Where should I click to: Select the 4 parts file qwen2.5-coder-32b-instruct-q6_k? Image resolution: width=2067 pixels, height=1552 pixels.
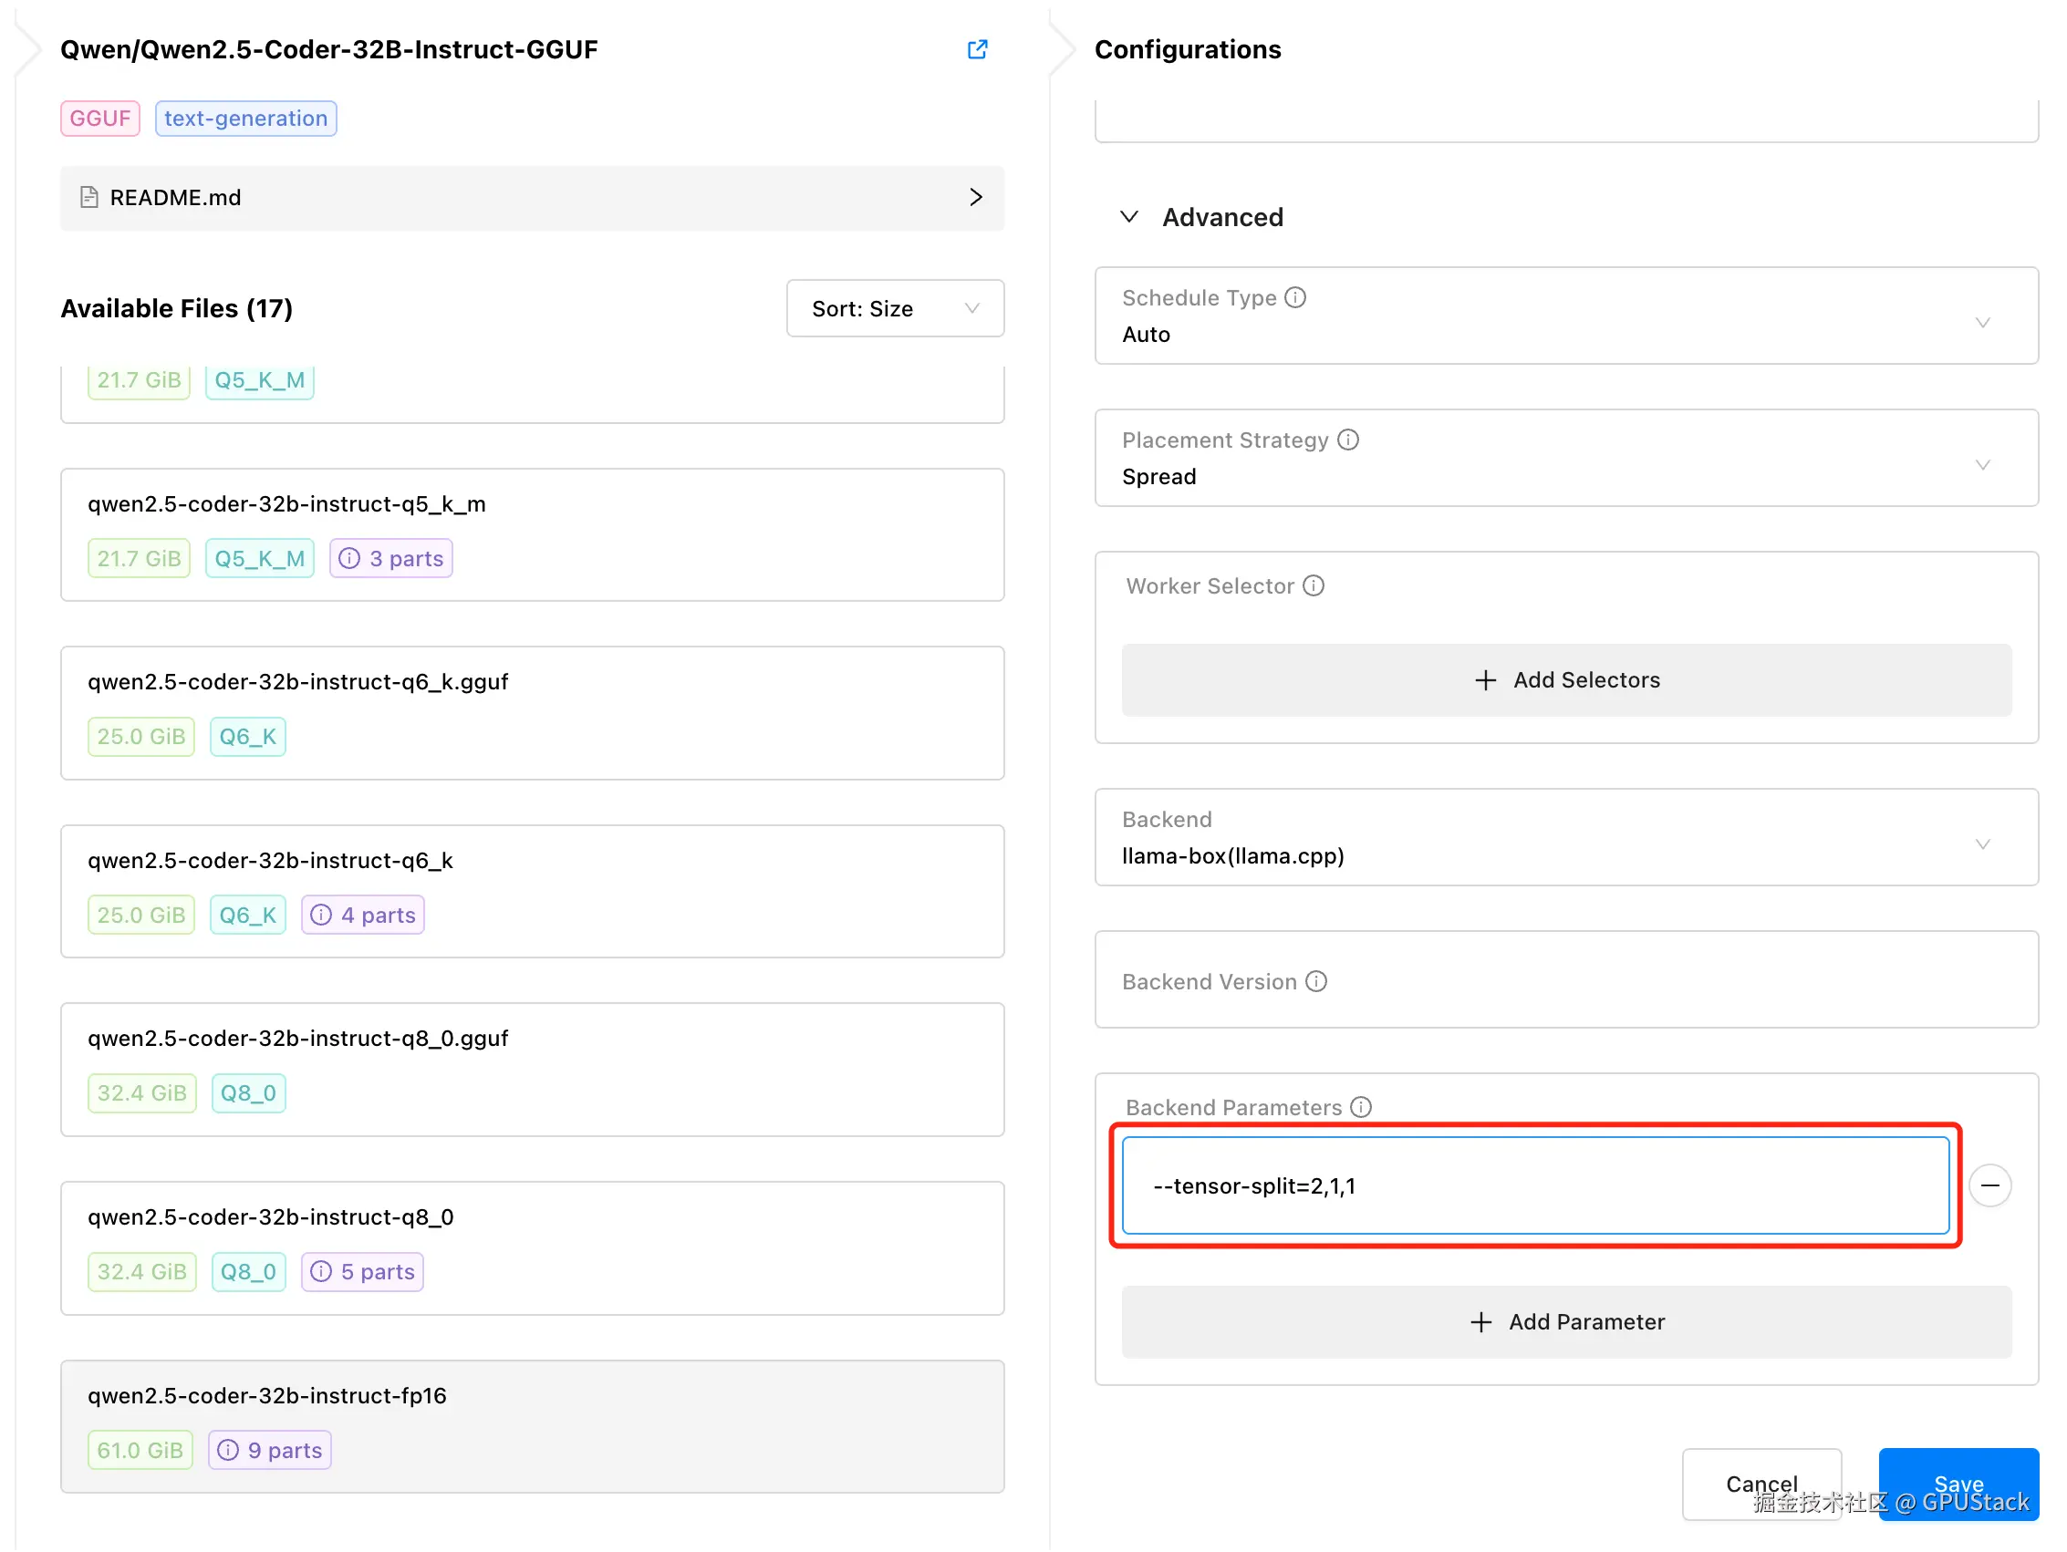(533, 892)
